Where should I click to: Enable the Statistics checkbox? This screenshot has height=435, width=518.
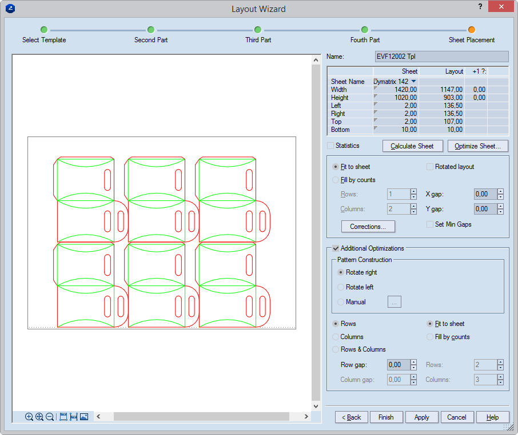pos(330,146)
